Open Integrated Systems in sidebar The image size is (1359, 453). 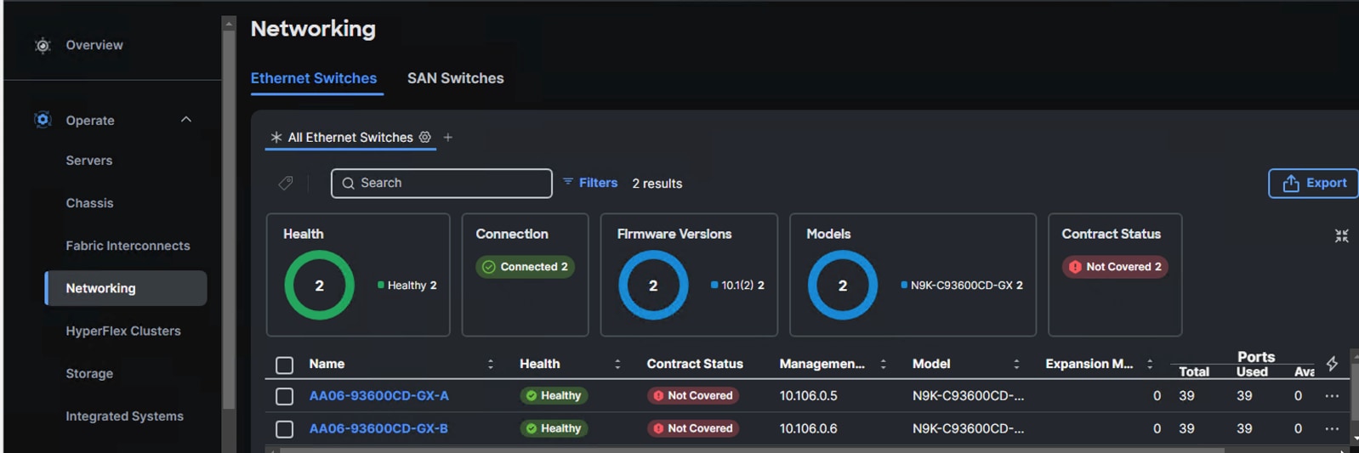pyautogui.click(x=124, y=416)
